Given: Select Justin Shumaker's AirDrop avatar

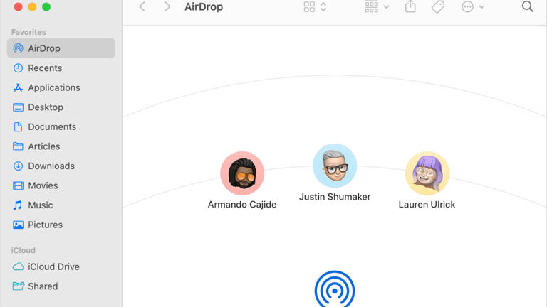Looking at the screenshot, I should (335, 166).
